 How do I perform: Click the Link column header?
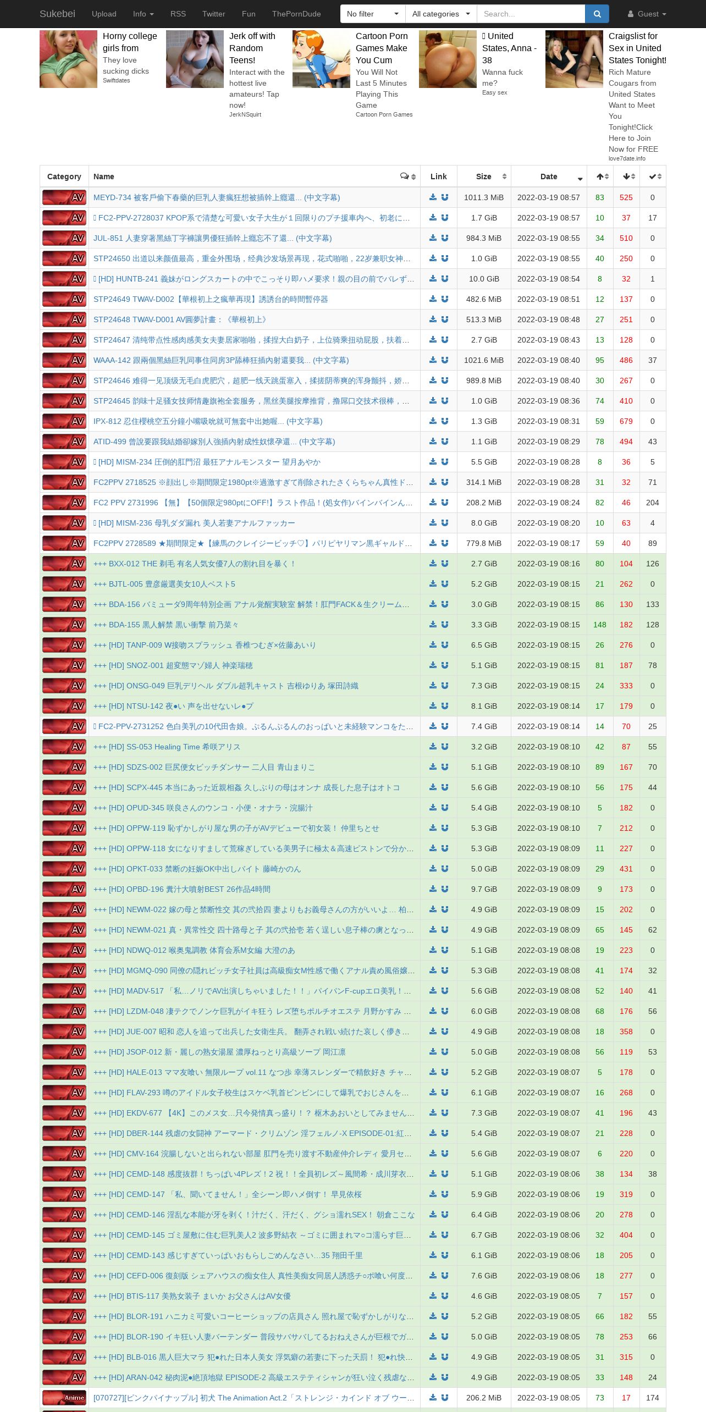tap(439, 176)
